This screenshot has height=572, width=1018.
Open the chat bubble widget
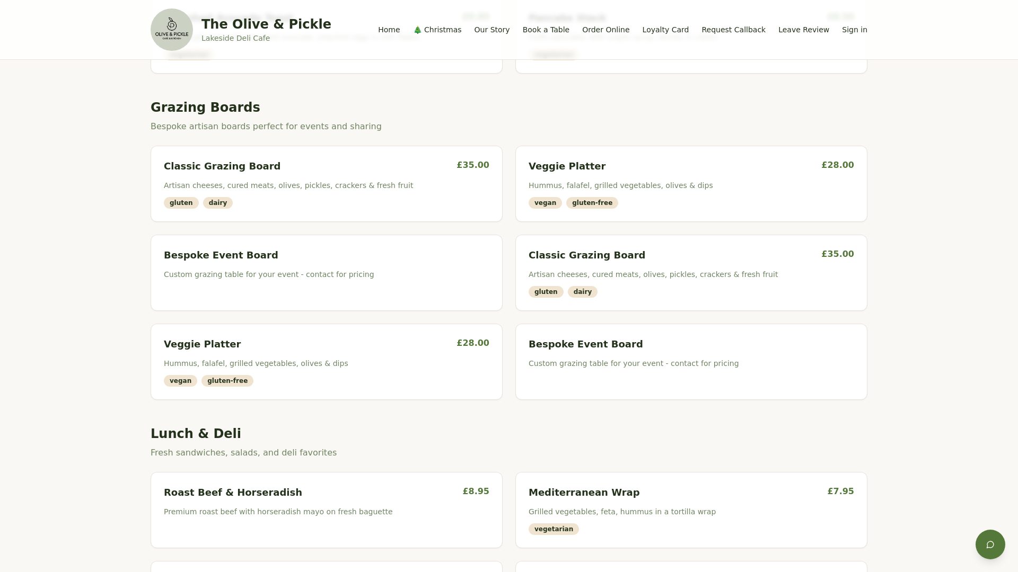click(x=990, y=544)
